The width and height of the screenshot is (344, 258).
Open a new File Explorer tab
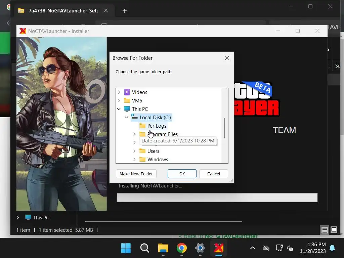click(x=124, y=11)
